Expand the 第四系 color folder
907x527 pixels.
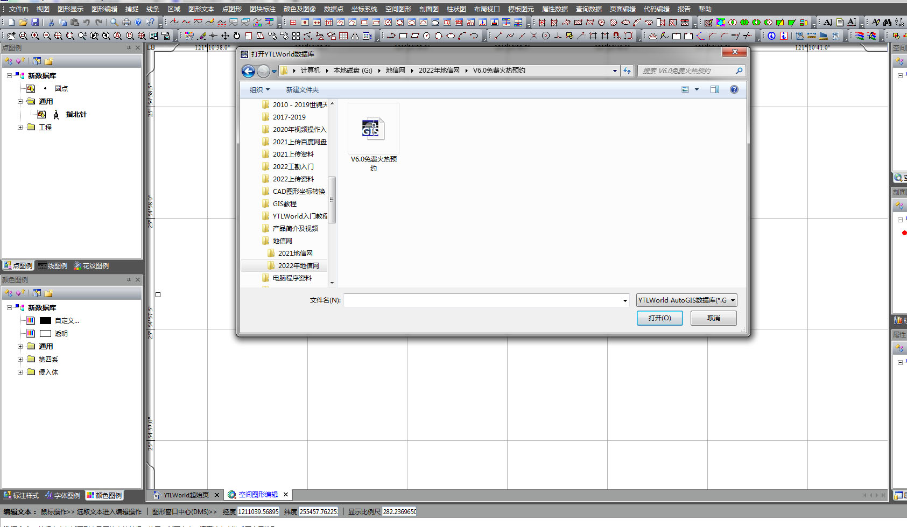(x=20, y=359)
